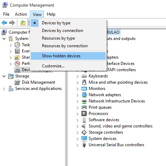The width and height of the screenshot is (166, 166).
Task: Expand the Network adapters category
Action: pos(77,95)
